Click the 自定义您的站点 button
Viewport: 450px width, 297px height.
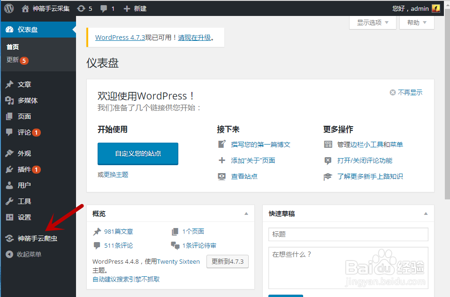(x=137, y=153)
